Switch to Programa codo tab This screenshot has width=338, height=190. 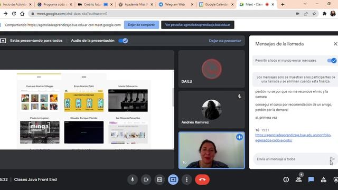55,4
